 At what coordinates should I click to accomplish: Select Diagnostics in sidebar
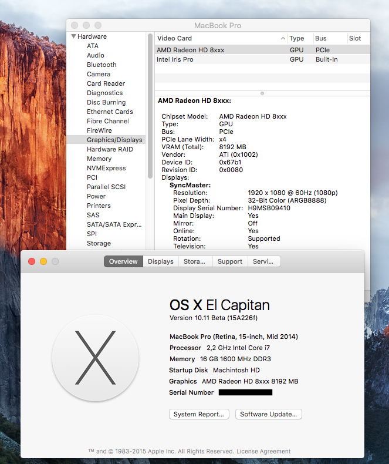[x=104, y=93]
